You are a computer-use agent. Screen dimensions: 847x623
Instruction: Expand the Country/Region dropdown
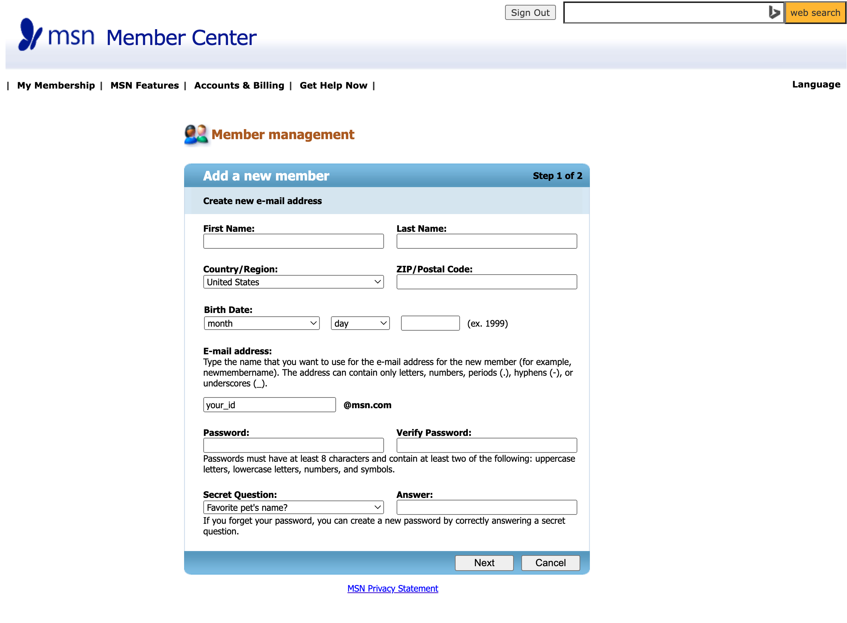tap(293, 282)
